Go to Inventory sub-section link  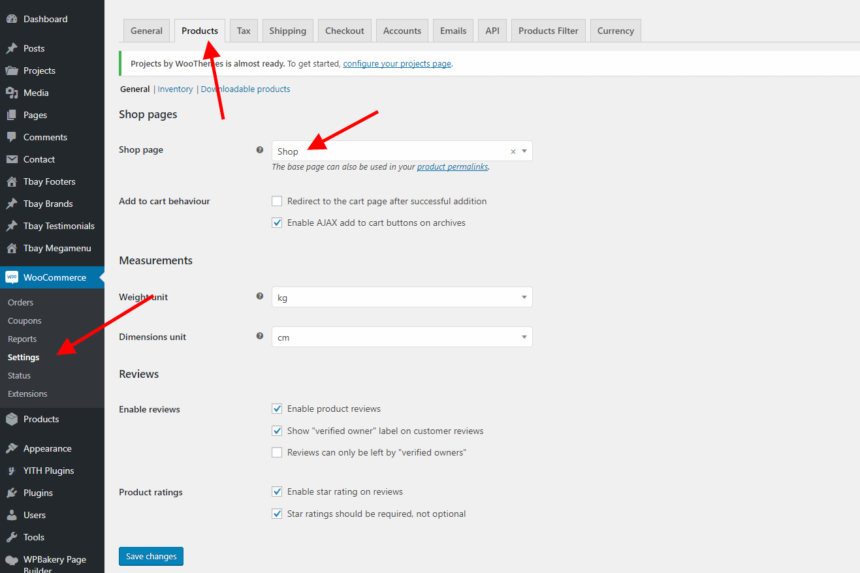coord(175,89)
